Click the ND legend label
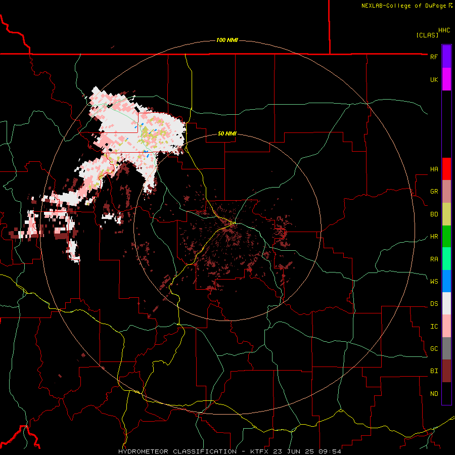This screenshot has height=455, width=455. [434, 394]
